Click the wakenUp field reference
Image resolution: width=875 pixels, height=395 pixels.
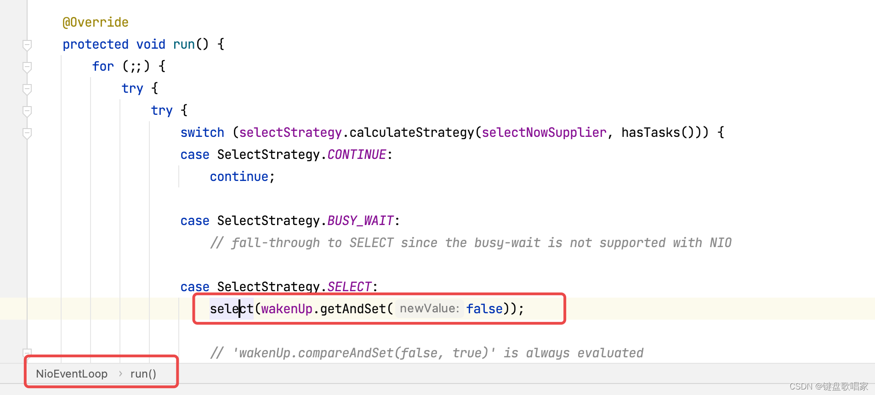click(x=287, y=309)
